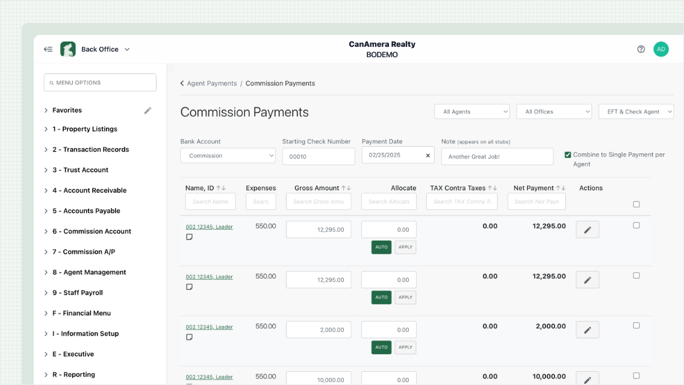Open 4 - Account Receivable menu item
The image size is (684, 385).
90,191
